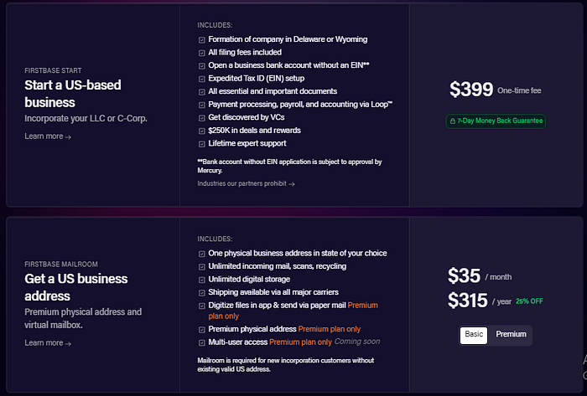This screenshot has width=587, height=396.
Task: Open Learn more under Get a US business address
Action: pyautogui.click(x=48, y=343)
